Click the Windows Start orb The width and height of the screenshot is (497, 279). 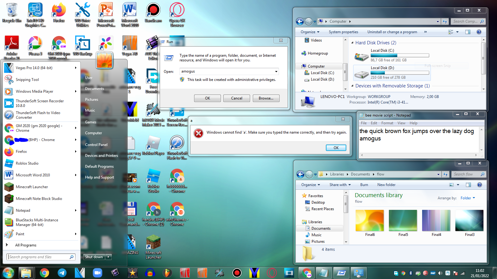8,273
